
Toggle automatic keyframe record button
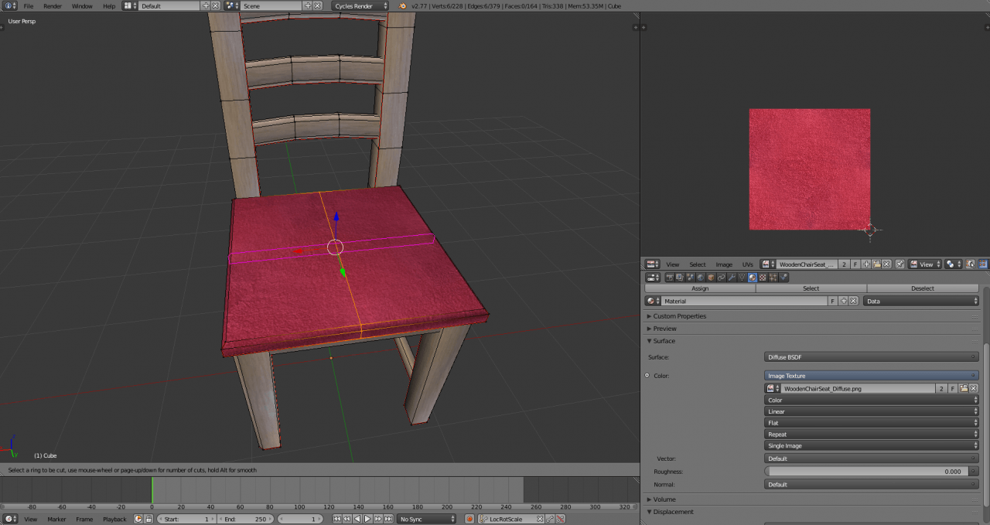(469, 519)
